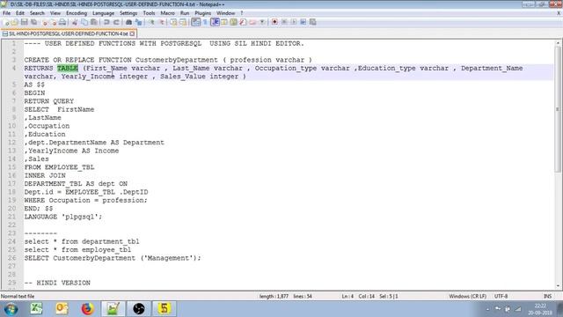
Task: Click the 'LANGUAGE 'plpgsql';' line
Action: pyautogui.click(x=63, y=217)
